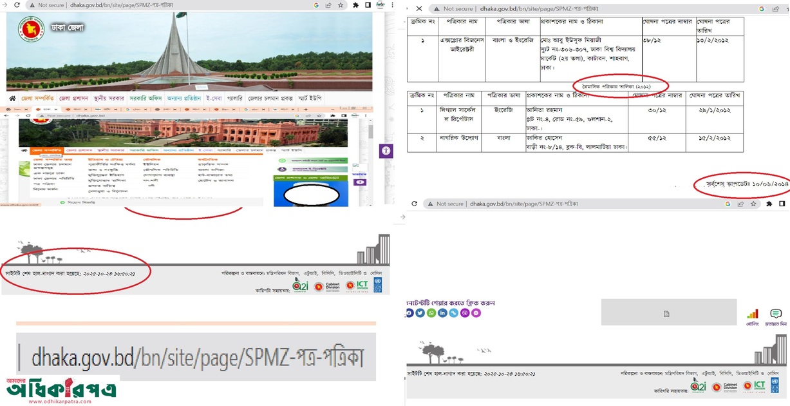Click the purple accessibility icon
Image resolution: width=790 pixels, height=406 pixels.
click(386, 151)
